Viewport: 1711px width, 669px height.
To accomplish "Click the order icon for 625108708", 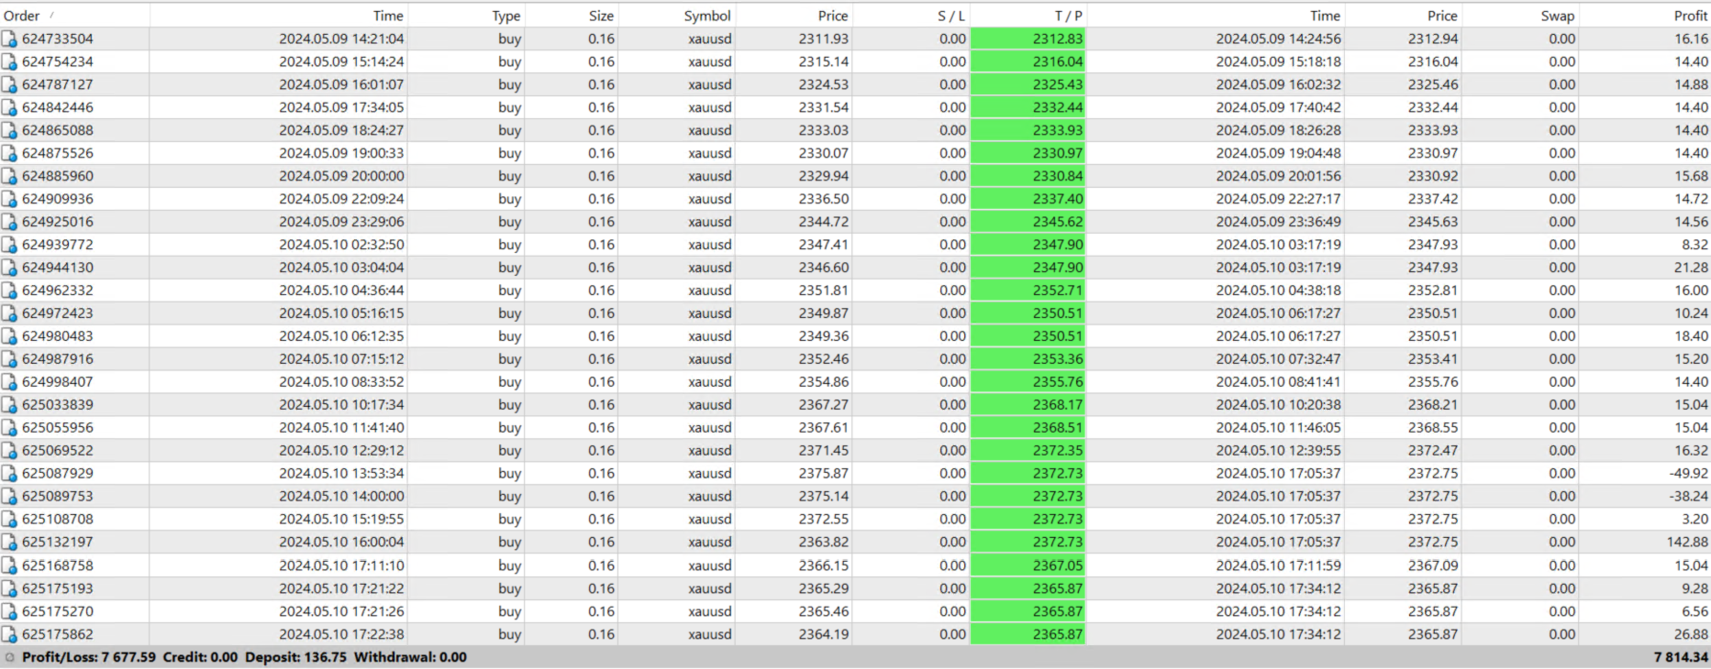I will pos(9,520).
